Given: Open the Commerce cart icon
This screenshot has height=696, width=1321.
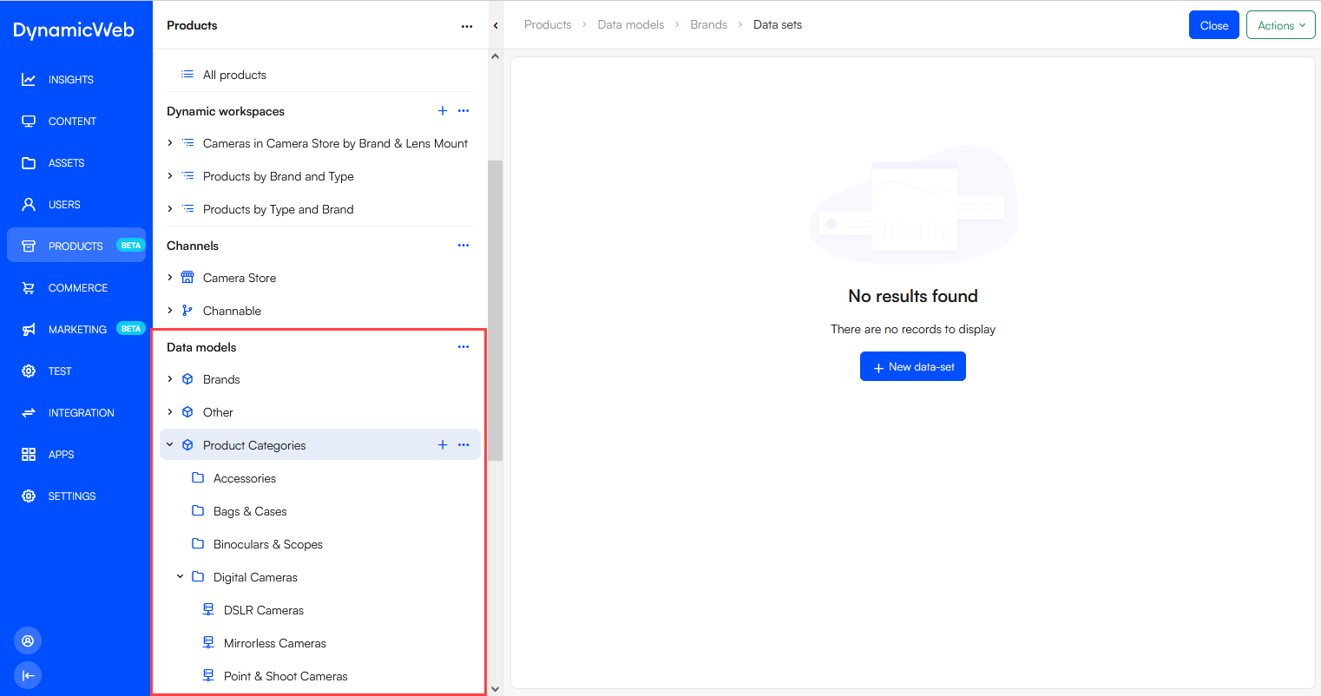Looking at the screenshot, I should 29,288.
